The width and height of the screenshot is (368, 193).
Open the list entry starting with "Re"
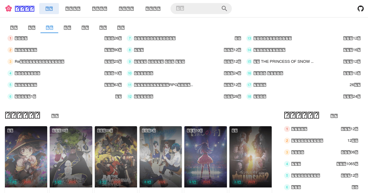pos(40,62)
